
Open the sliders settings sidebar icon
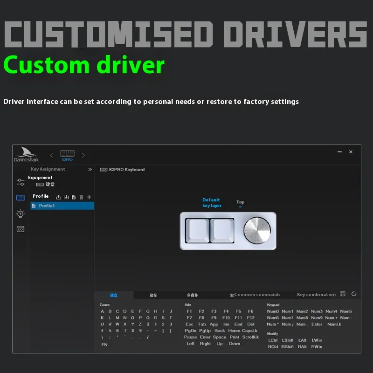21,182
